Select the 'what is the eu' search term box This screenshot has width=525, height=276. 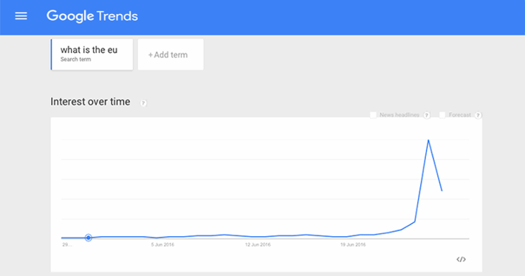pyautogui.click(x=92, y=54)
